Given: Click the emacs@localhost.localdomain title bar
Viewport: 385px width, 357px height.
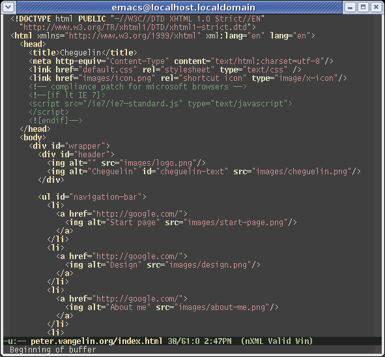Looking at the screenshot, I should click(x=184, y=7).
